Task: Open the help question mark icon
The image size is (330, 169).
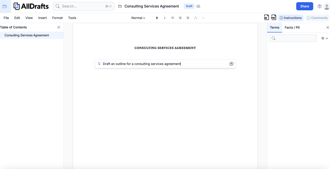Action: (319, 6)
